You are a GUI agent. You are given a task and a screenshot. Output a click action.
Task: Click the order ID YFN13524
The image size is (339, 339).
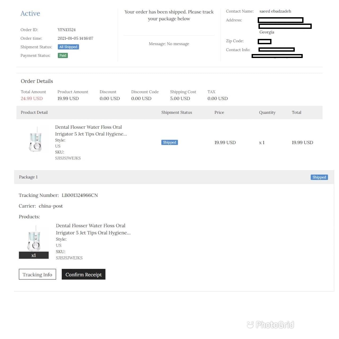[x=66, y=30]
